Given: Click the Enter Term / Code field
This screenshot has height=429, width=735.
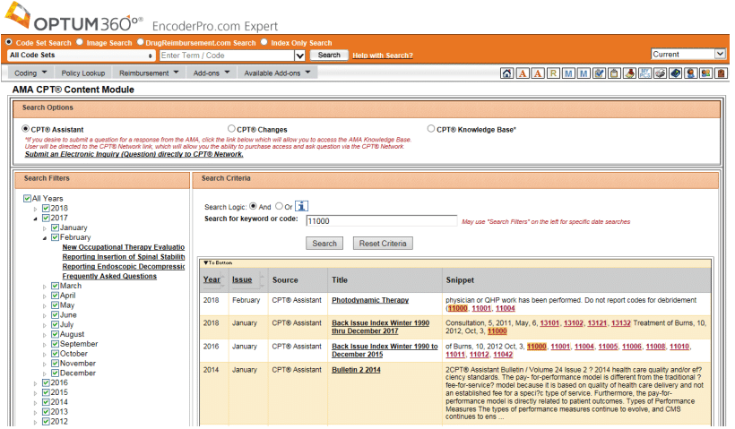Looking at the screenshot, I should [227, 56].
